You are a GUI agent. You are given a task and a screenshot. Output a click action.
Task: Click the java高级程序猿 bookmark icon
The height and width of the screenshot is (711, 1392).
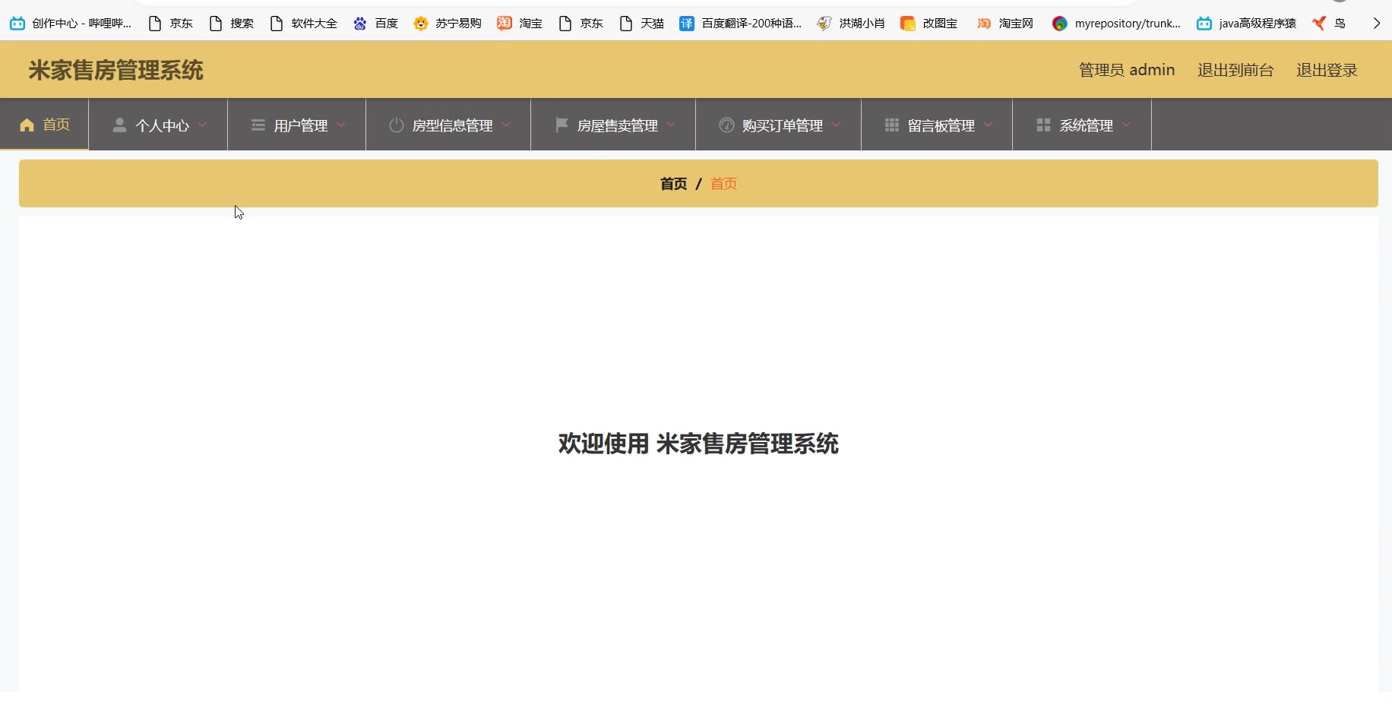[x=1204, y=24]
